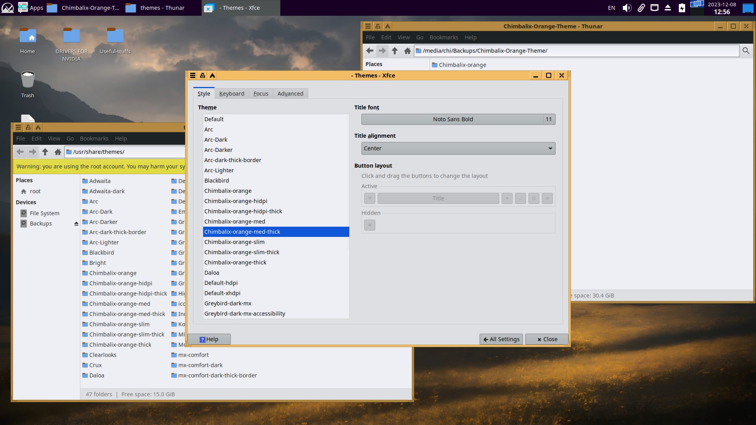Viewport: 756px width, 425px height.
Task: Click the shade (roll up) button in Themes titlebar
Action: [212, 76]
